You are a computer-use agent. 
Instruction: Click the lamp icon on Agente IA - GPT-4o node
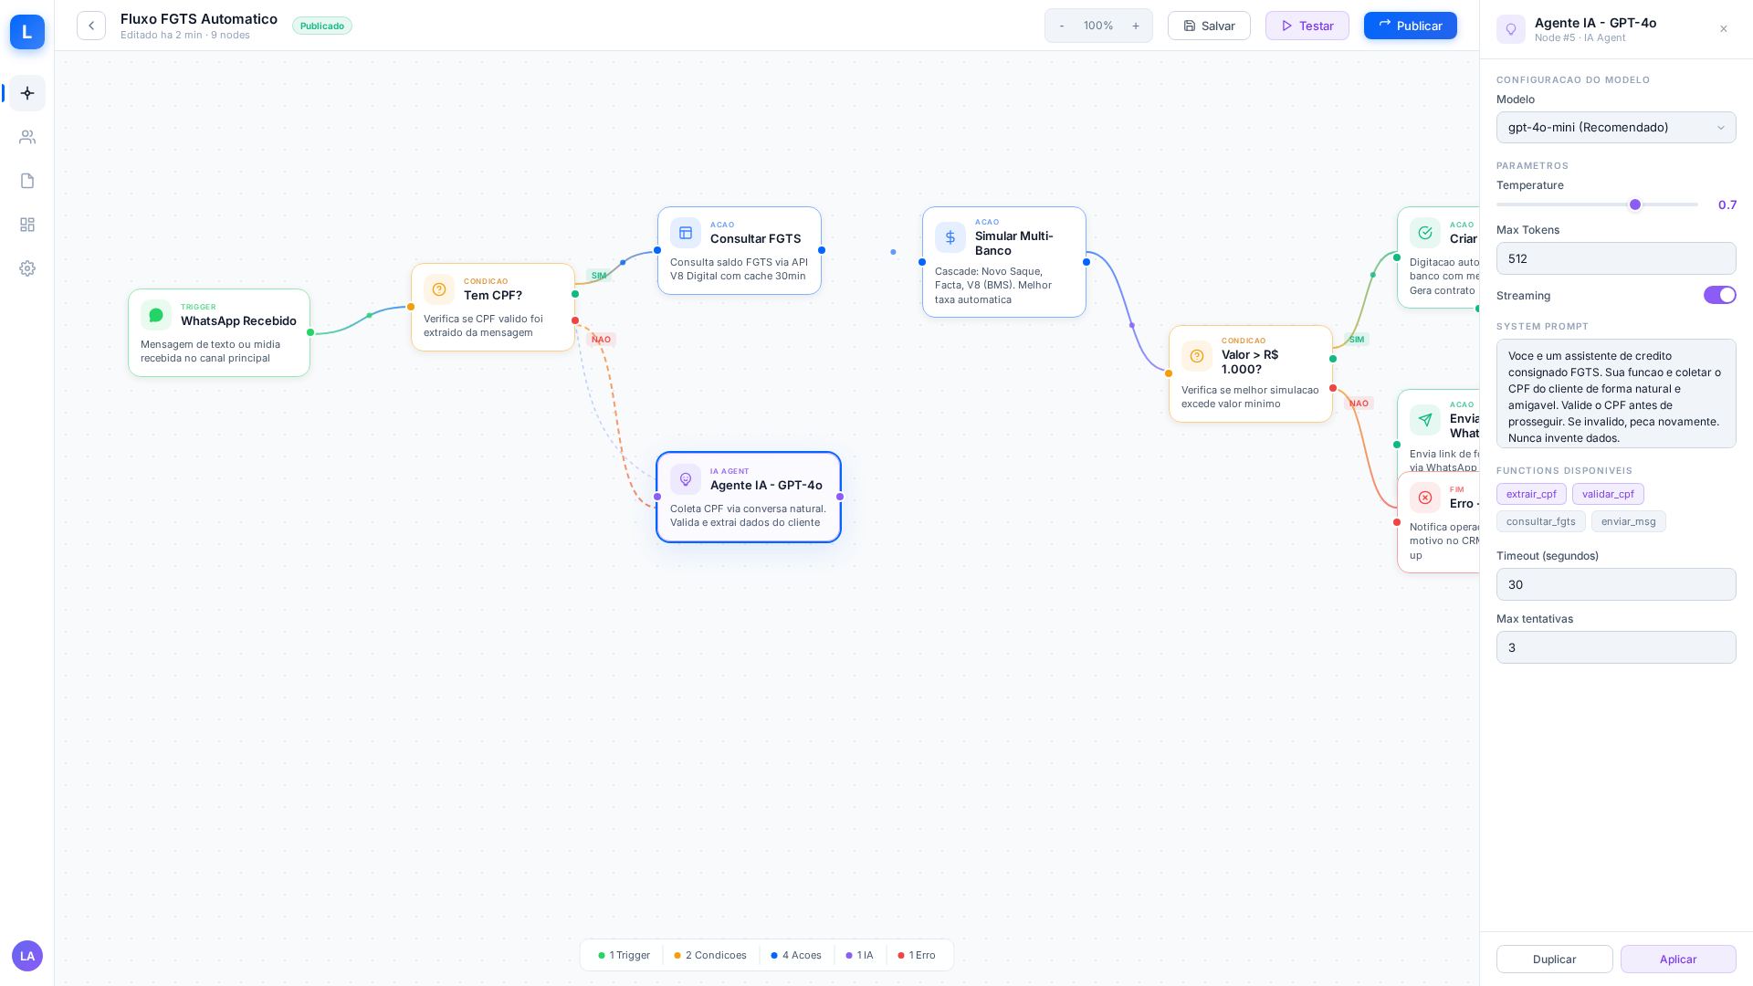(686, 479)
